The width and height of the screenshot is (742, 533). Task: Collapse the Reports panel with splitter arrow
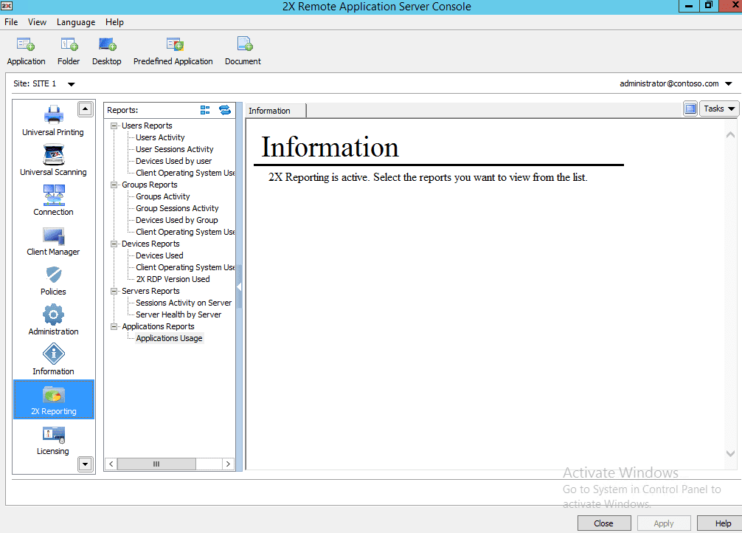coord(239,287)
